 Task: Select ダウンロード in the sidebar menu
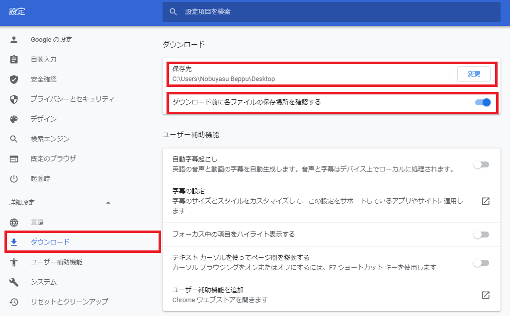(x=50, y=242)
